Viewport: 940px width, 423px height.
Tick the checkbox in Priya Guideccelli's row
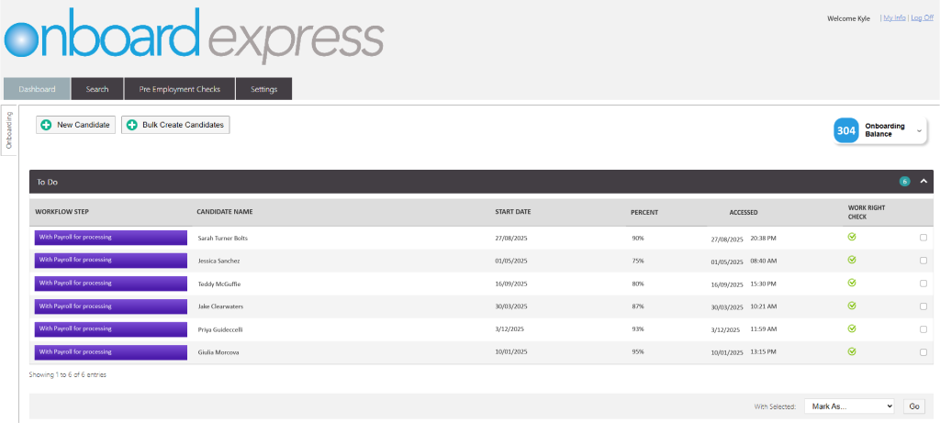pos(923,328)
